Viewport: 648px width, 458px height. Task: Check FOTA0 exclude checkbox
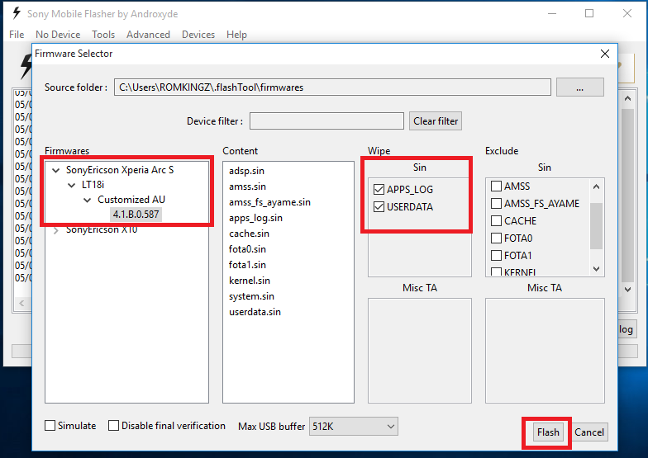tap(496, 238)
